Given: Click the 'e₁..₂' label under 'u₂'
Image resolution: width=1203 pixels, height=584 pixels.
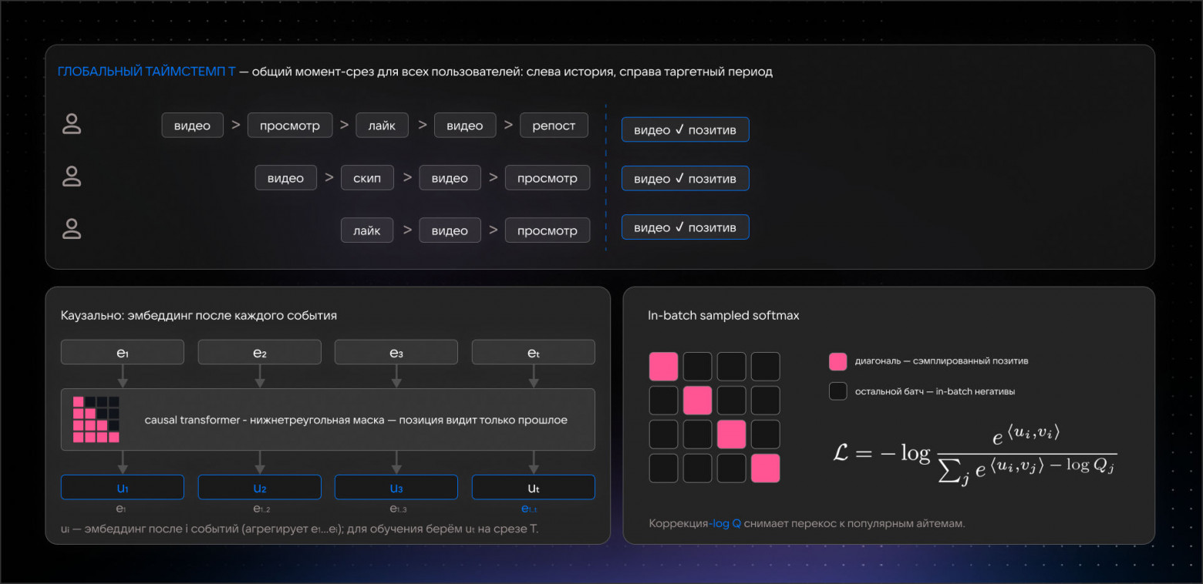Looking at the screenshot, I should [260, 508].
